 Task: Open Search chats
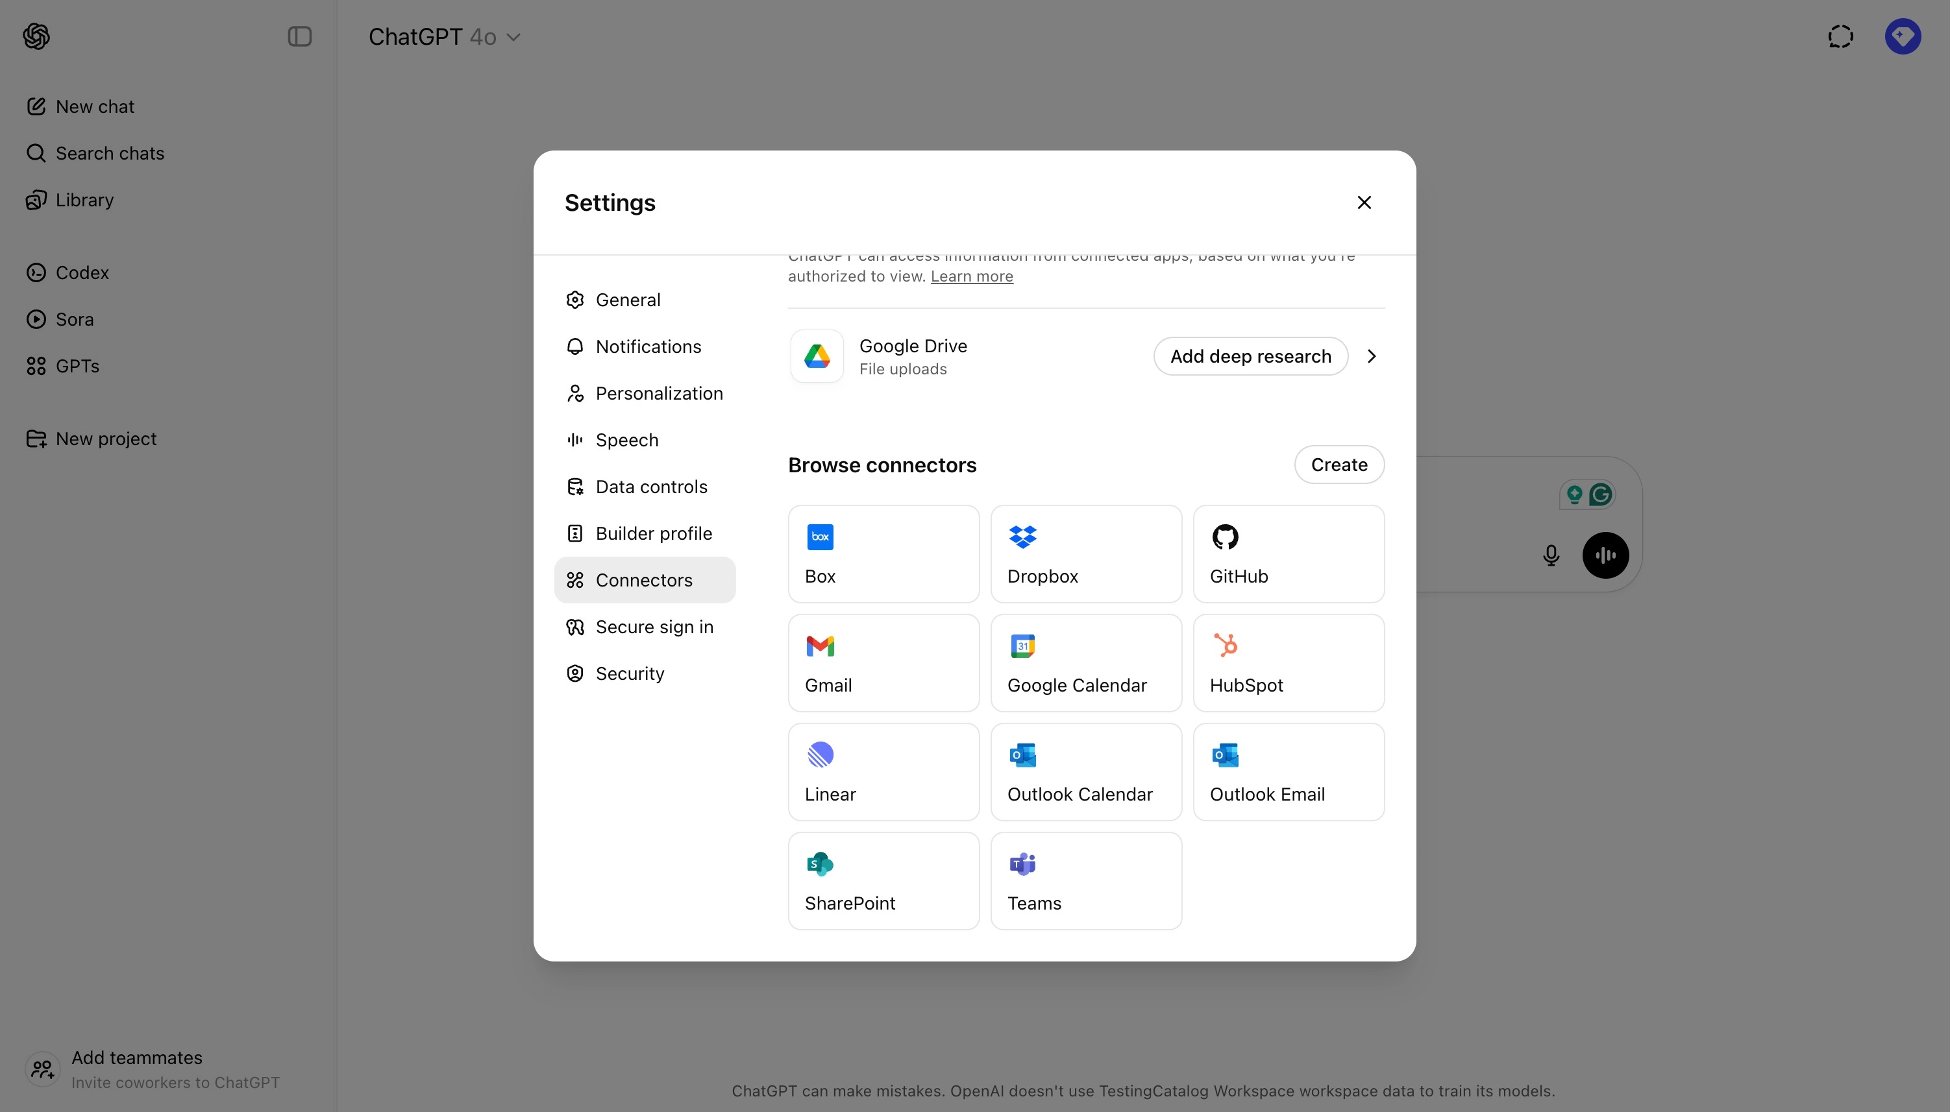(x=95, y=152)
